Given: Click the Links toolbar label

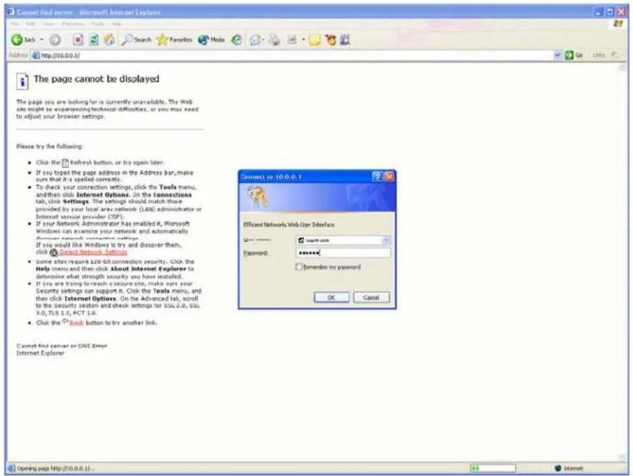Looking at the screenshot, I should click(598, 55).
